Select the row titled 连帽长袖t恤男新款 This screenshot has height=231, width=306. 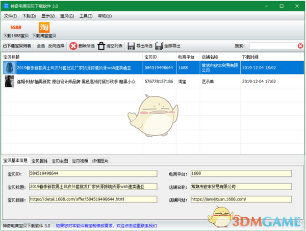152,82
